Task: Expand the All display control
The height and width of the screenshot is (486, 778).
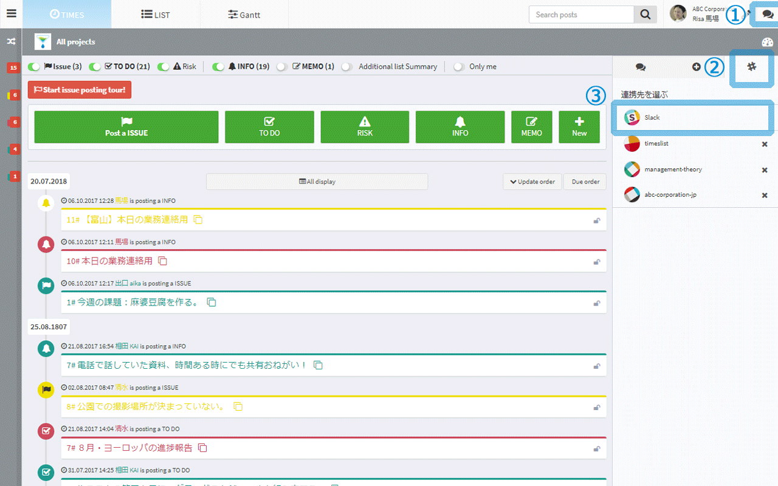Action: [317, 182]
